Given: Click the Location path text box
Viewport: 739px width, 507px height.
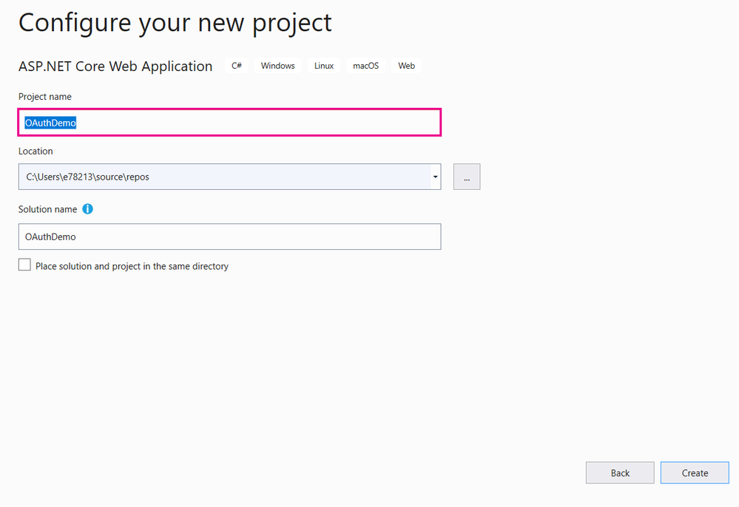Looking at the screenshot, I should [222, 177].
